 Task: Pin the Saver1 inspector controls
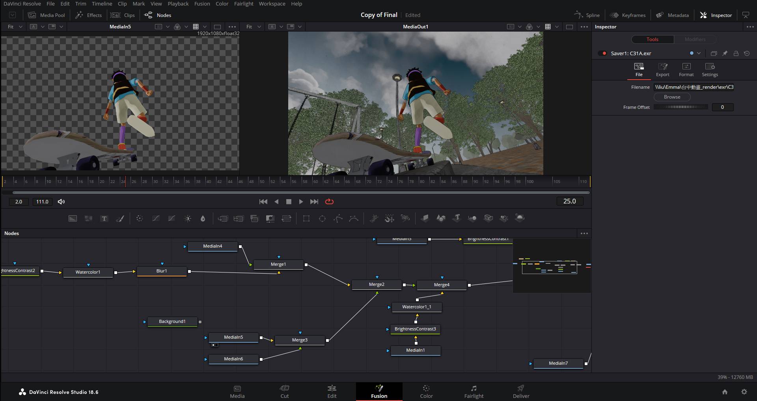click(x=725, y=53)
